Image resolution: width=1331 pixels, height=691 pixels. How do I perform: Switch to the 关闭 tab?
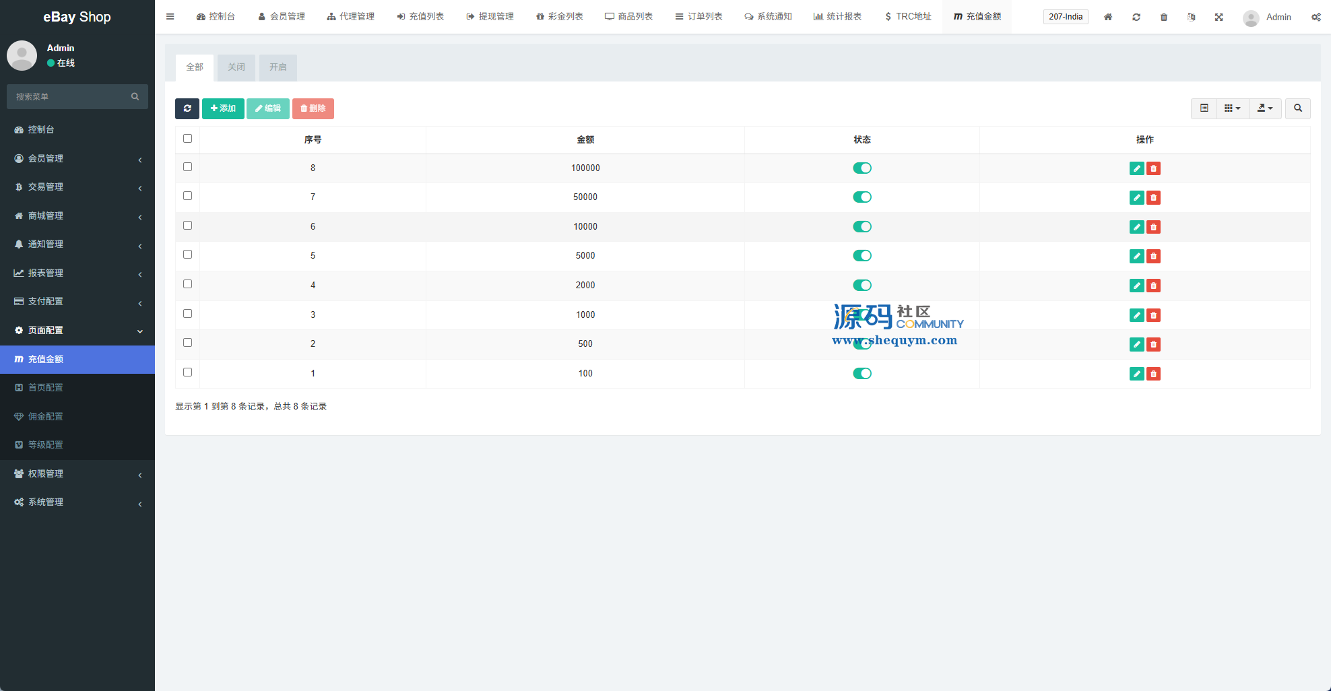(236, 67)
